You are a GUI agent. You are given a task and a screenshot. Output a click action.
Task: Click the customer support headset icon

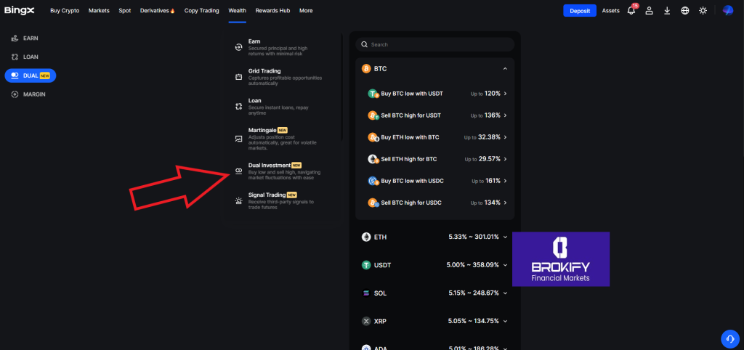729,338
